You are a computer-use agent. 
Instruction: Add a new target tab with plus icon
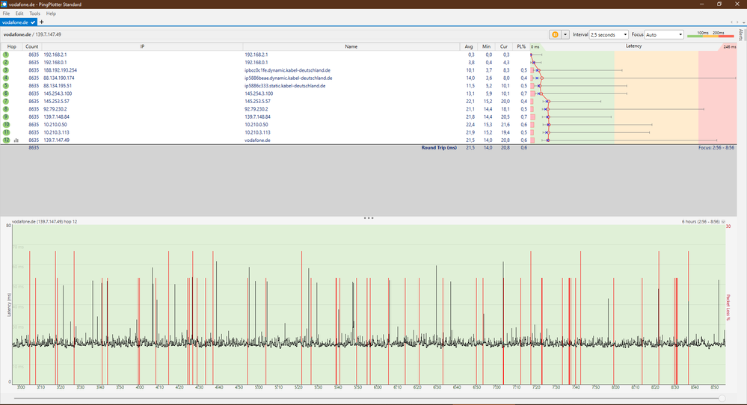pyautogui.click(x=41, y=22)
